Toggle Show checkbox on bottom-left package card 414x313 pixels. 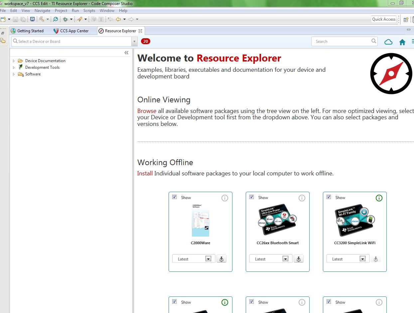click(x=174, y=302)
